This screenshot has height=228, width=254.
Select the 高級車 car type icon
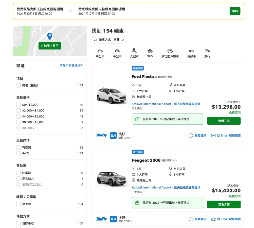click(191, 51)
